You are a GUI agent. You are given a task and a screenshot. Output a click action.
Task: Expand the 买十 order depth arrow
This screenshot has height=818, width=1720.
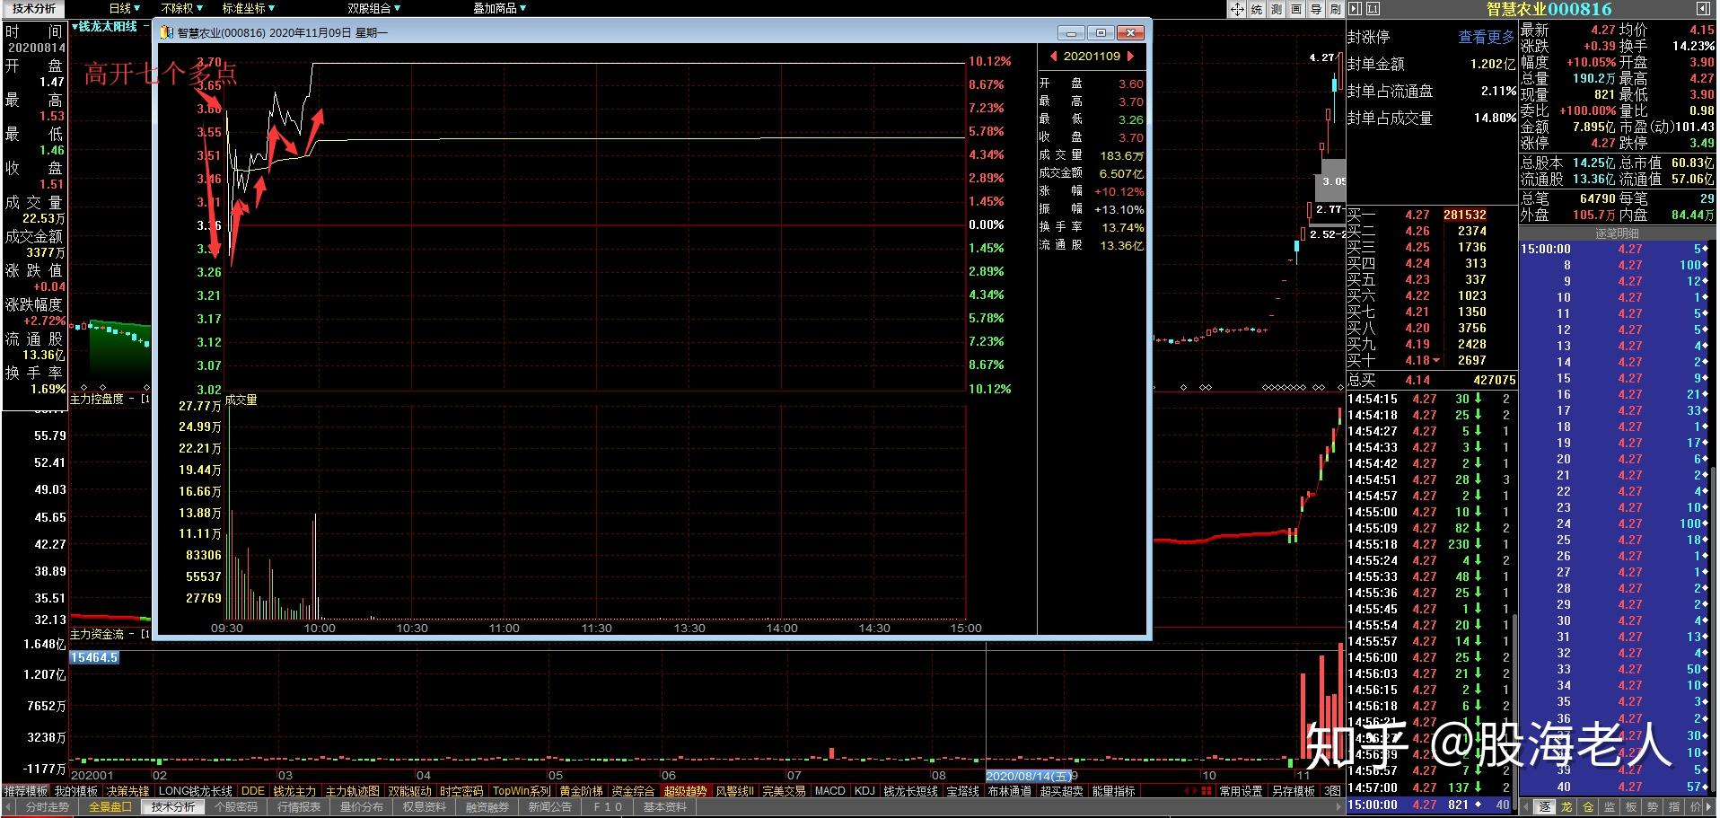coord(1436,360)
